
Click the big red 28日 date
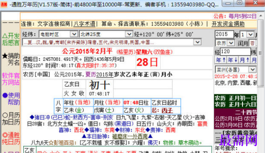[147, 62]
